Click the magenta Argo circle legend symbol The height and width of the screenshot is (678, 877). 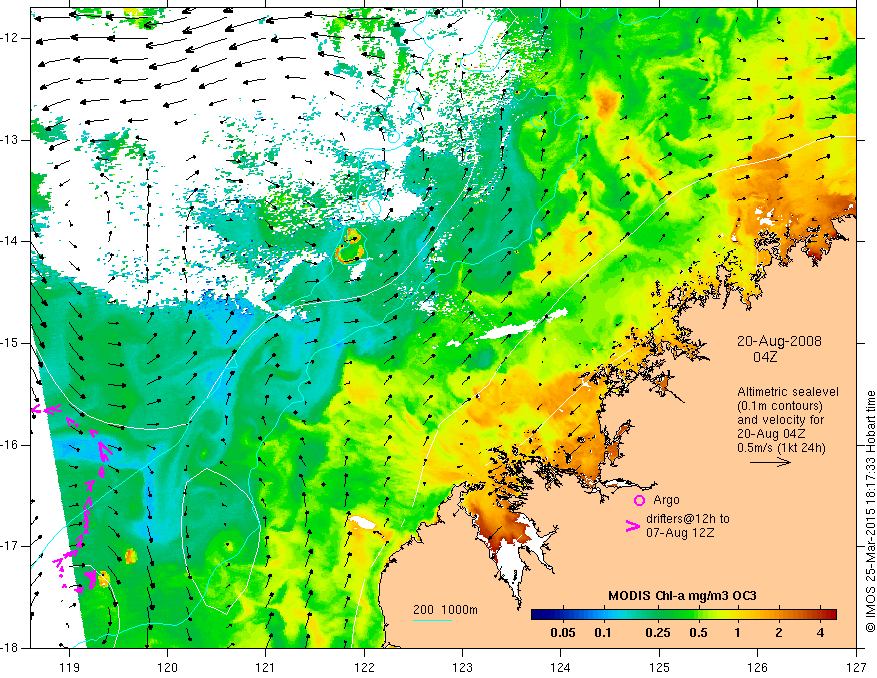click(x=639, y=500)
